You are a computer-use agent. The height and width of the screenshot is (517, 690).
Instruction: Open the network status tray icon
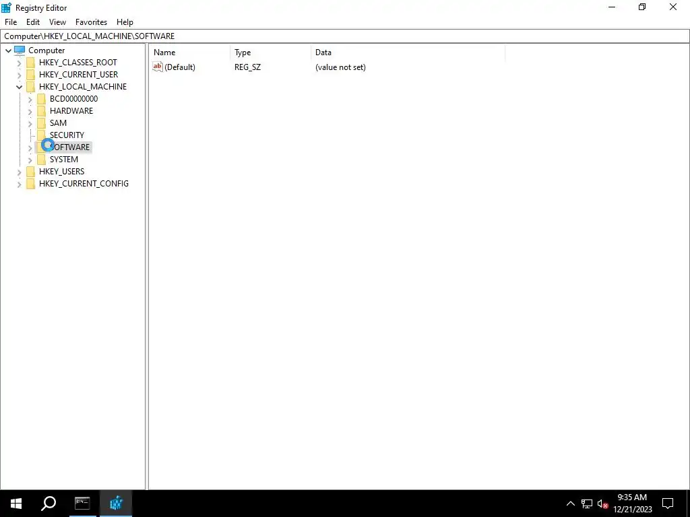(587, 504)
